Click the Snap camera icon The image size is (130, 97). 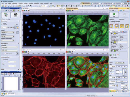(16, 15)
